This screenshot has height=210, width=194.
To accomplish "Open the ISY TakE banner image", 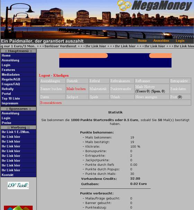I will click(x=18, y=185).
